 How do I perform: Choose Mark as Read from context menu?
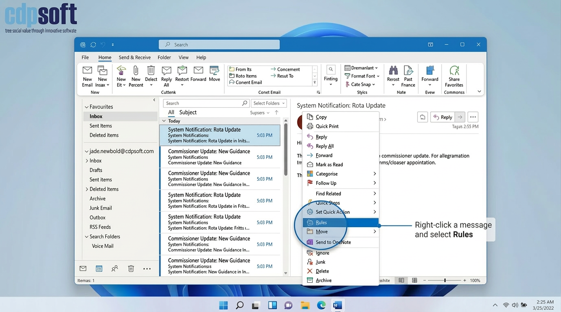[x=329, y=165]
